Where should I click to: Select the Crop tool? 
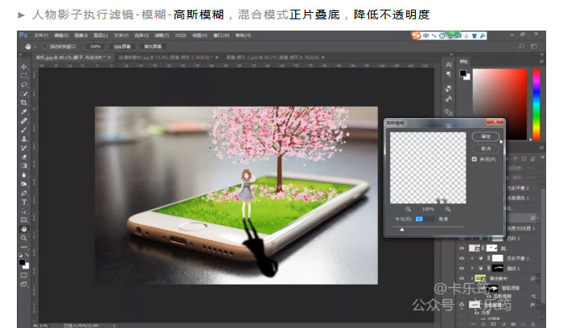[x=23, y=103]
